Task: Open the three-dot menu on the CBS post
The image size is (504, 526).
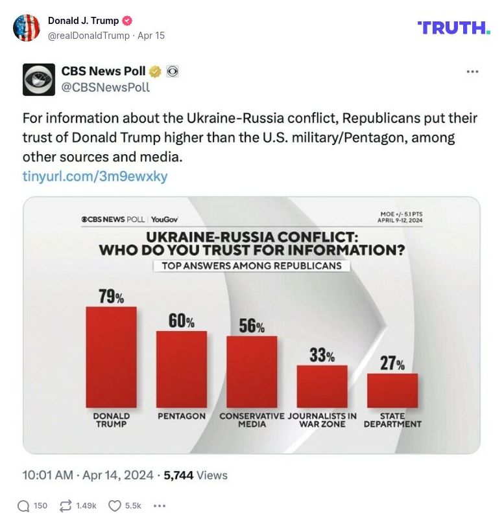Action: 472,72
